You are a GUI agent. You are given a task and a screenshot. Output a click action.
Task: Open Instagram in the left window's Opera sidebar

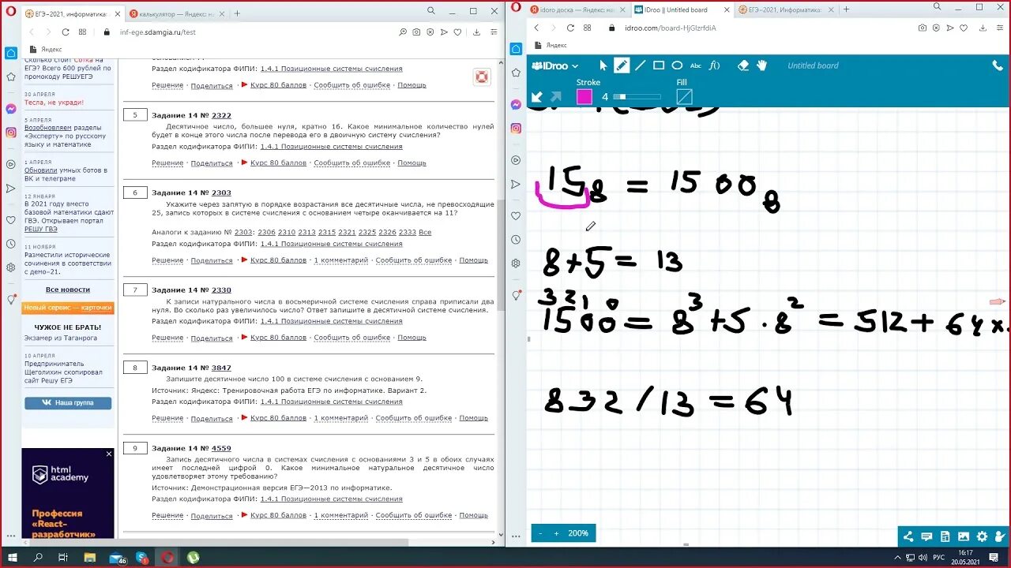click(x=10, y=133)
